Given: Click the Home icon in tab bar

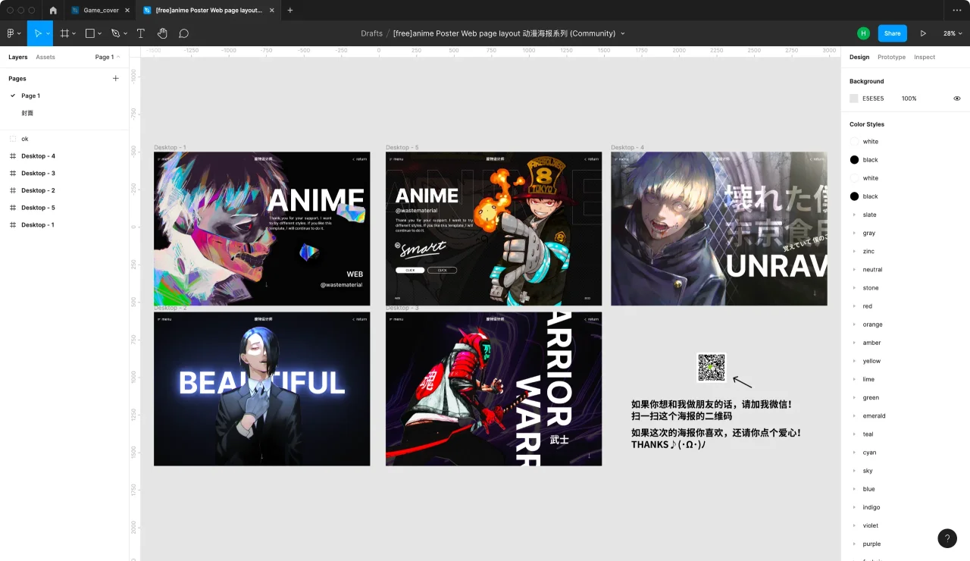Looking at the screenshot, I should coord(53,11).
